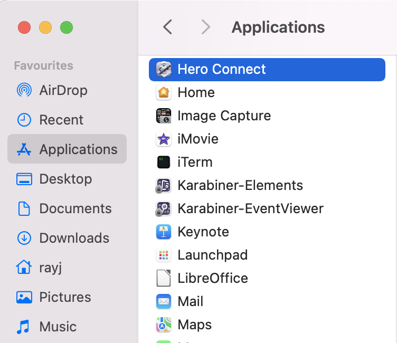This screenshot has height=343, width=397.
Task: Click the Mail envelope icon
Action: click(164, 301)
